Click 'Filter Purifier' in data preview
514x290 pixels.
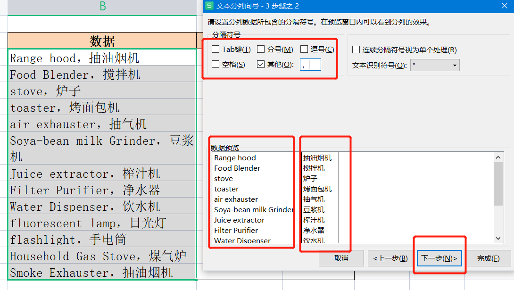click(x=236, y=231)
